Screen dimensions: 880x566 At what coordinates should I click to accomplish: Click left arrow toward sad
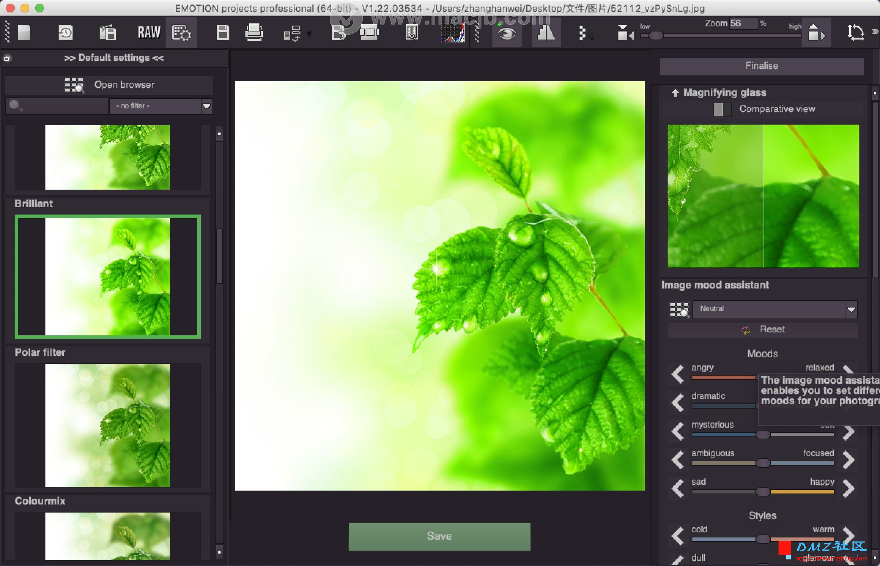(677, 488)
